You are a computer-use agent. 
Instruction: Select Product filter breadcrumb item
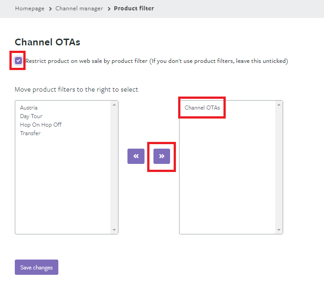coord(134,9)
